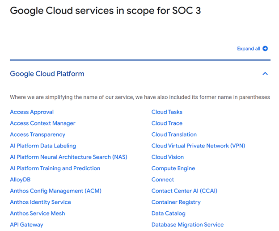The image size is (279, 231).
Task: Open AI Platform Data Labeling link
Action: coord(43,146)
